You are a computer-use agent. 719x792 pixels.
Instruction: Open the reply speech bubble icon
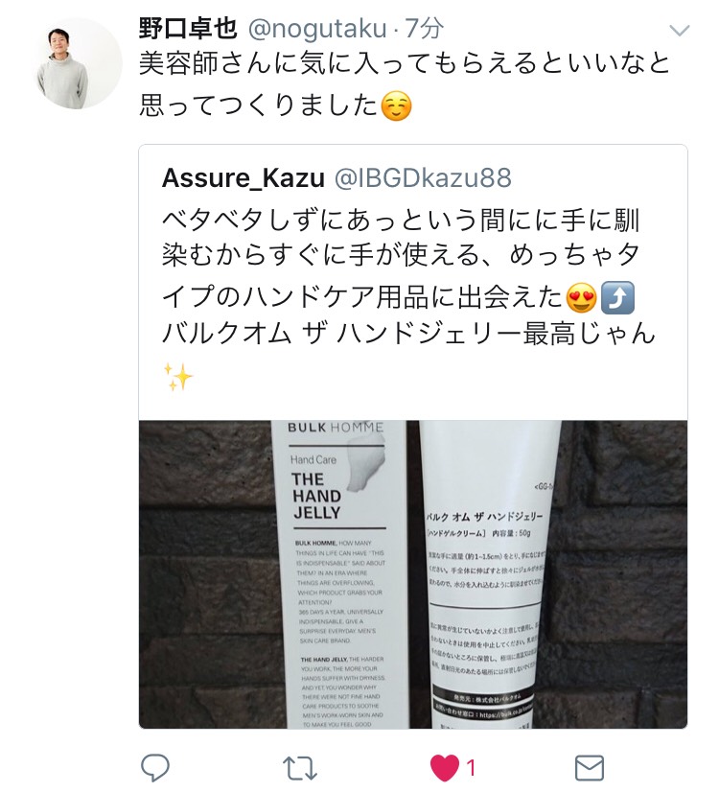click(154, 767)
